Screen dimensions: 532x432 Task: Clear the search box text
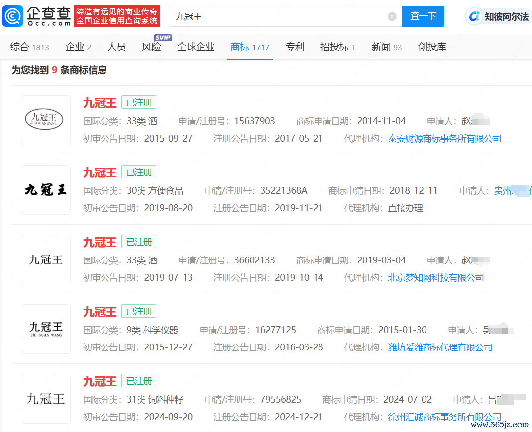pos(392,16)
